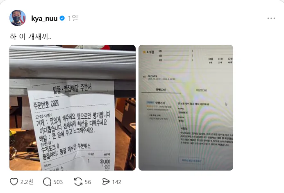The image size is (284, 193).
Task: Open the kya_nuu username link
Action: click(x=44, y=18)
